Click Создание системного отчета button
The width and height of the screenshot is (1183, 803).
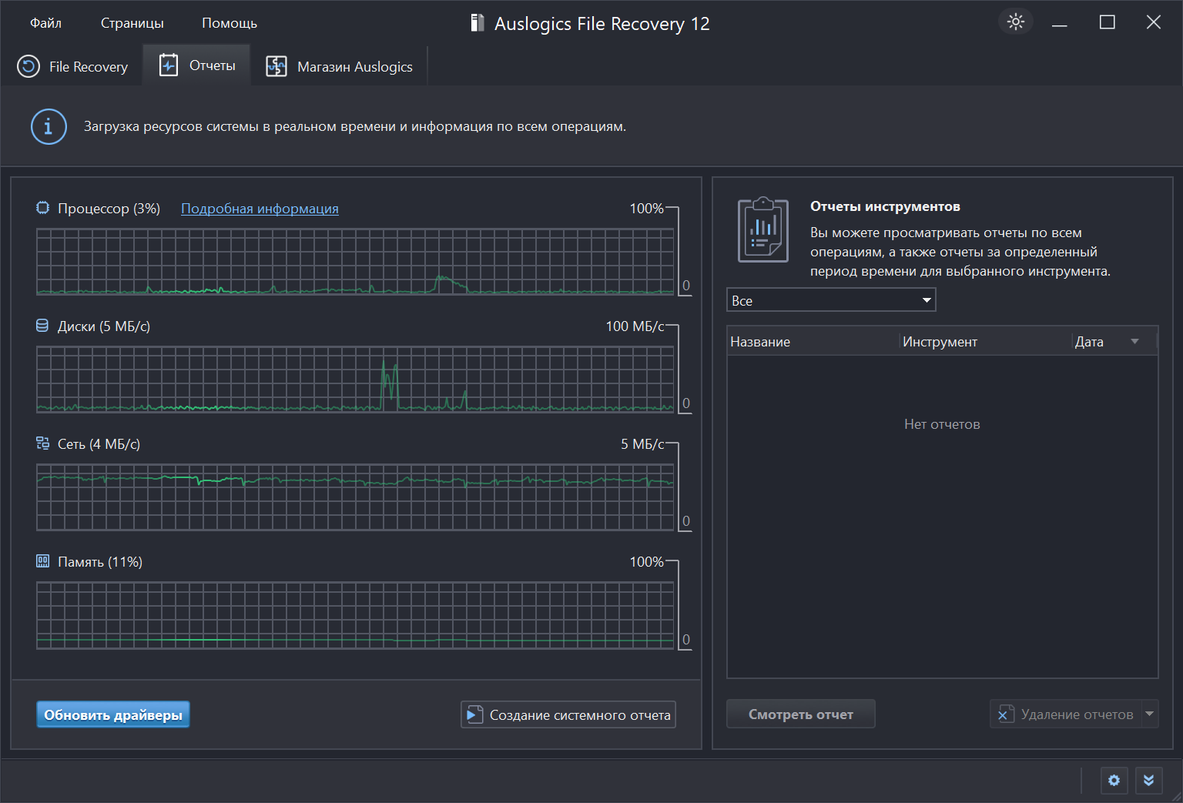pos(568,714)
